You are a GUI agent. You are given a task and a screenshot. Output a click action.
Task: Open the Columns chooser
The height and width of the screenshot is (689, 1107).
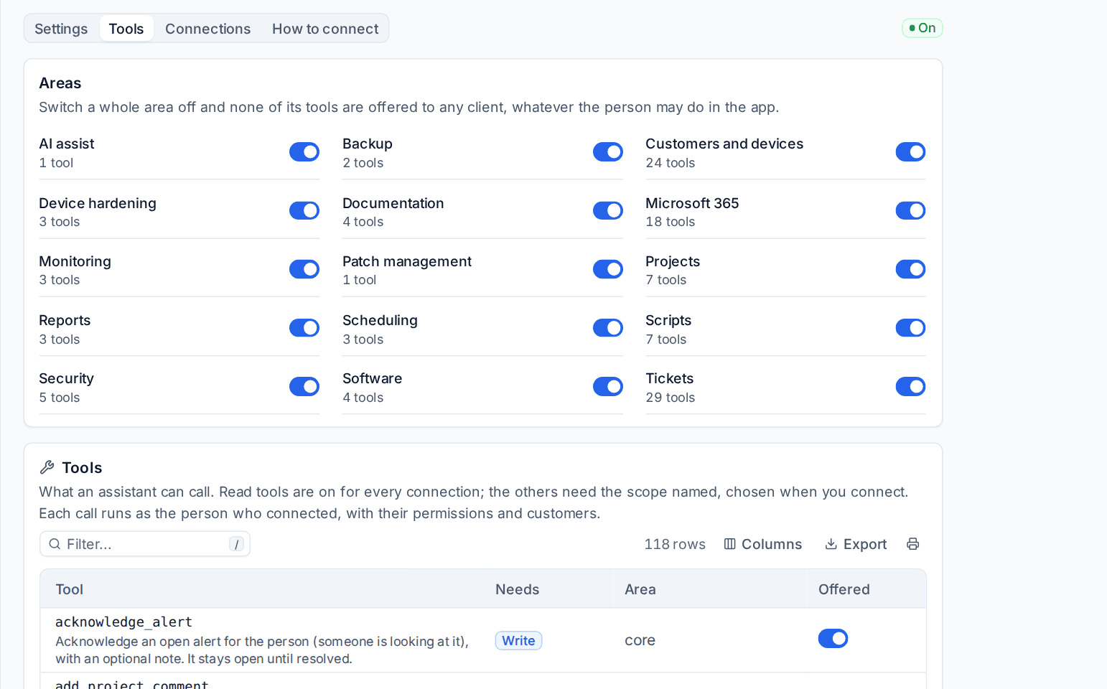coord(762,544)
